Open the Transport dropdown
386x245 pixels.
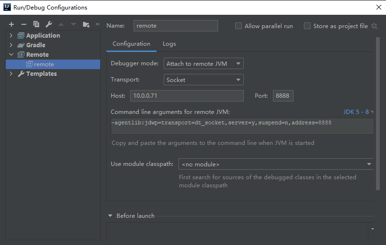coord(203,80)
